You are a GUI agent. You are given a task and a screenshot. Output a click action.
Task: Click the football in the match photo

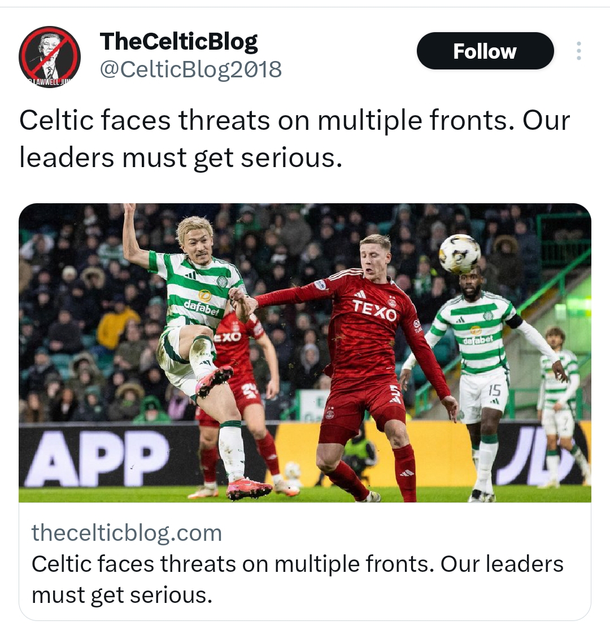[459, 254]
